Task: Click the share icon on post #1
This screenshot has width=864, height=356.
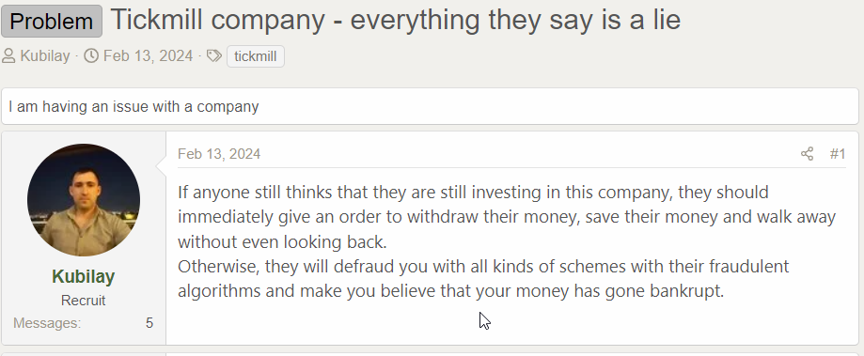Action: click(x=807, y=154)
